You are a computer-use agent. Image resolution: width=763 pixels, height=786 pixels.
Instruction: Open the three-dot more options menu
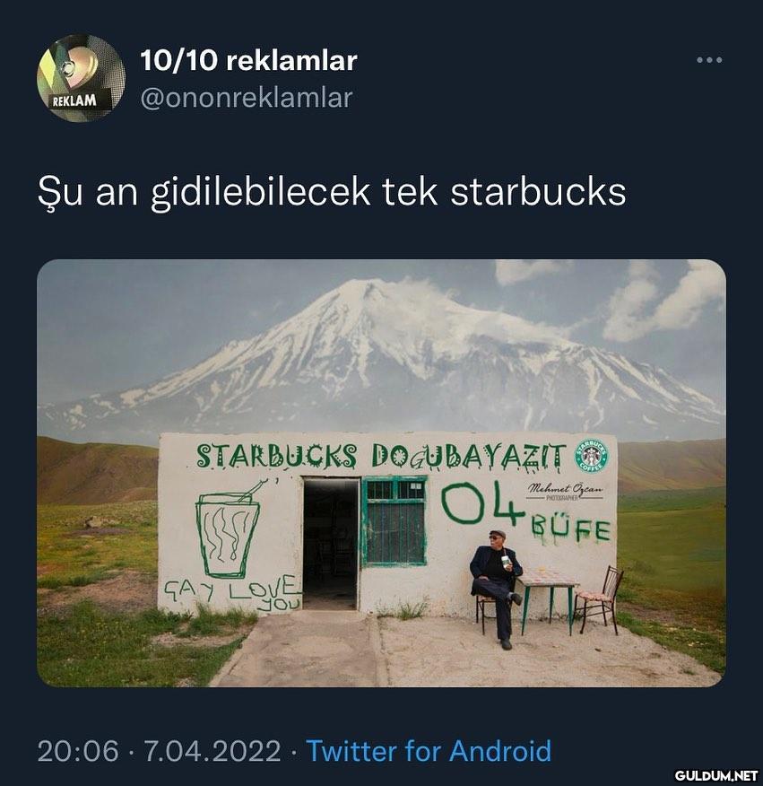point(709,60)
